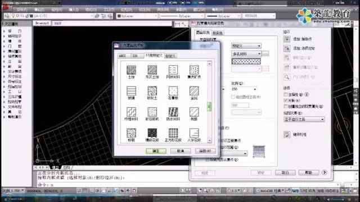Click Add: Pick Points icon (添加:拾取点)
The image size is (360, 202).
287,39
